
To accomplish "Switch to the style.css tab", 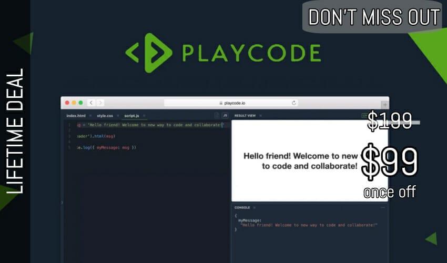I will click(105, 115).
